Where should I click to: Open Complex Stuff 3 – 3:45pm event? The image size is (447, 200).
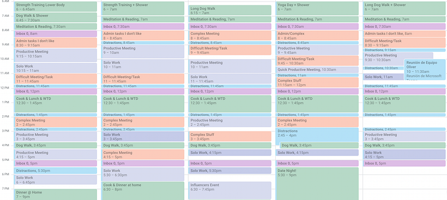click(x=230, y=136)
